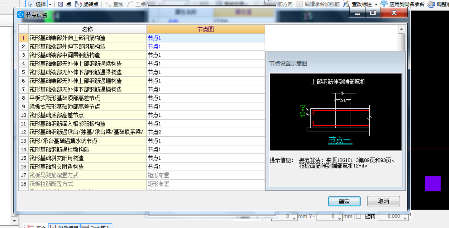Select row 筏形基础斜交阳角构造
This screenshot has height=228, width=449.
[x=88, y=158]
